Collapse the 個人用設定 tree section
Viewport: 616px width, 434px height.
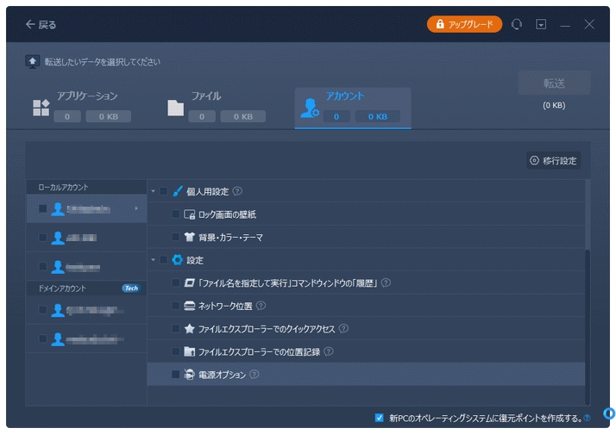click(153, 191)
